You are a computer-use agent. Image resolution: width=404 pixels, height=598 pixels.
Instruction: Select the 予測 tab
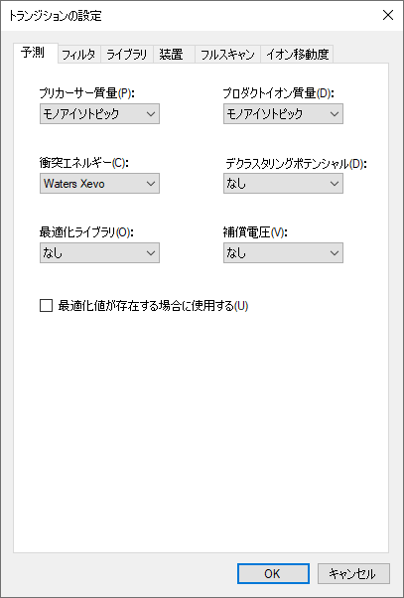point(36,54)
